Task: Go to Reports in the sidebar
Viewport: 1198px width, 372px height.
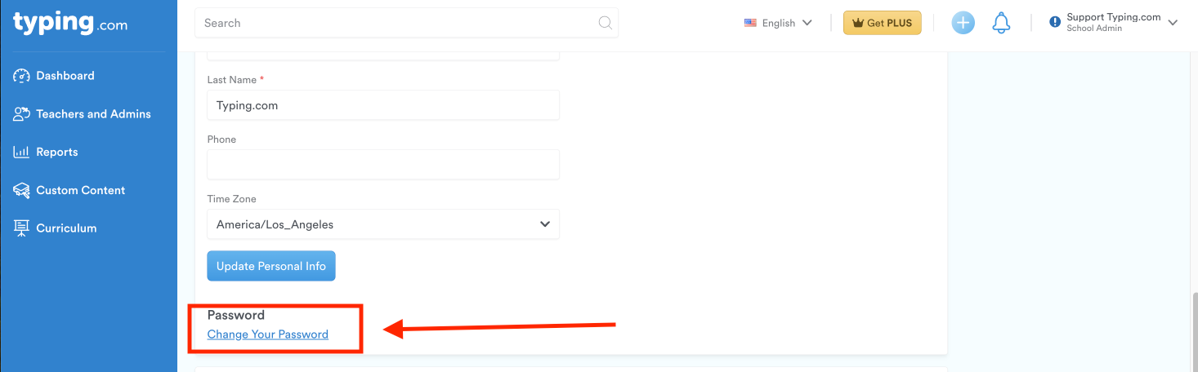Action: (57, 153)
